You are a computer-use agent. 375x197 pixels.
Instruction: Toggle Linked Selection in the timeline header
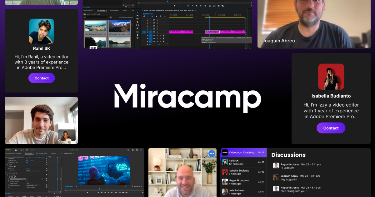click(152, 16)
